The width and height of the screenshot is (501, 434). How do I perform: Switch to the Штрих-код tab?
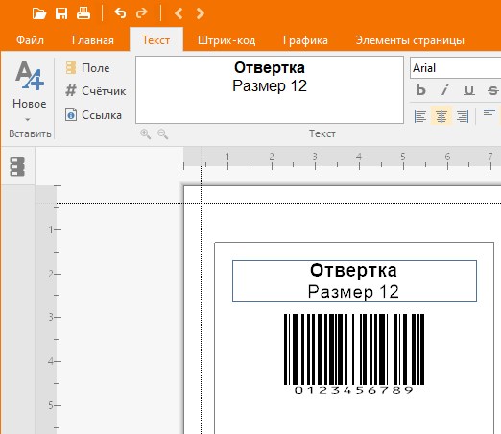227,40
